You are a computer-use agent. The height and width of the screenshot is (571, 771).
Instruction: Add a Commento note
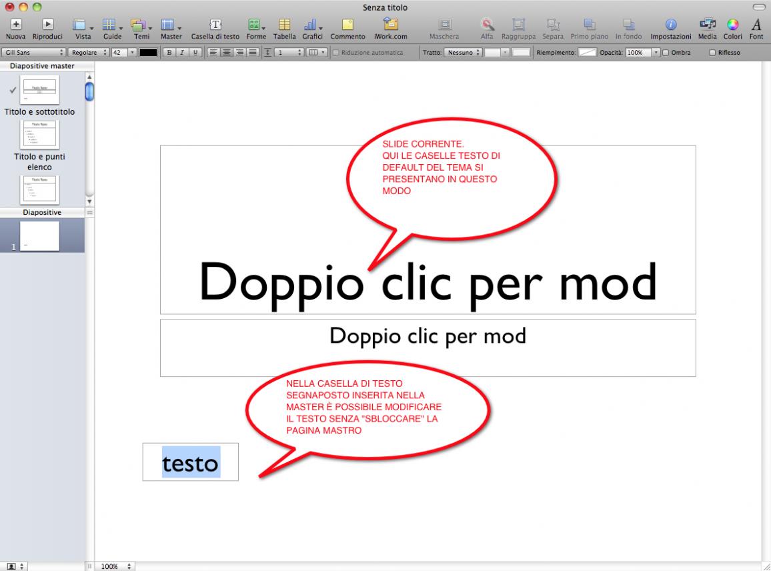[347, 24]
